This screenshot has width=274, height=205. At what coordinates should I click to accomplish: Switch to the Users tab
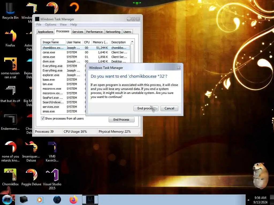127,32
